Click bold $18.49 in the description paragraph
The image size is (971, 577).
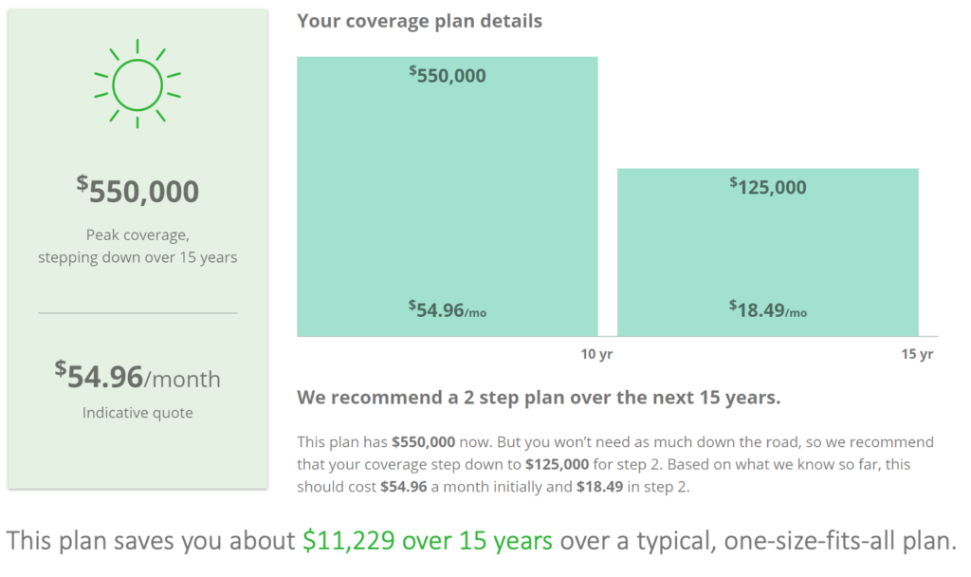click(x=599, y=487)
